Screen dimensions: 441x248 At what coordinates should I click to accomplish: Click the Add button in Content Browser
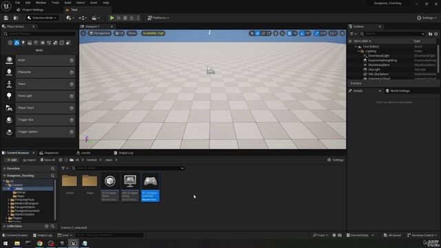click(12, 160)
